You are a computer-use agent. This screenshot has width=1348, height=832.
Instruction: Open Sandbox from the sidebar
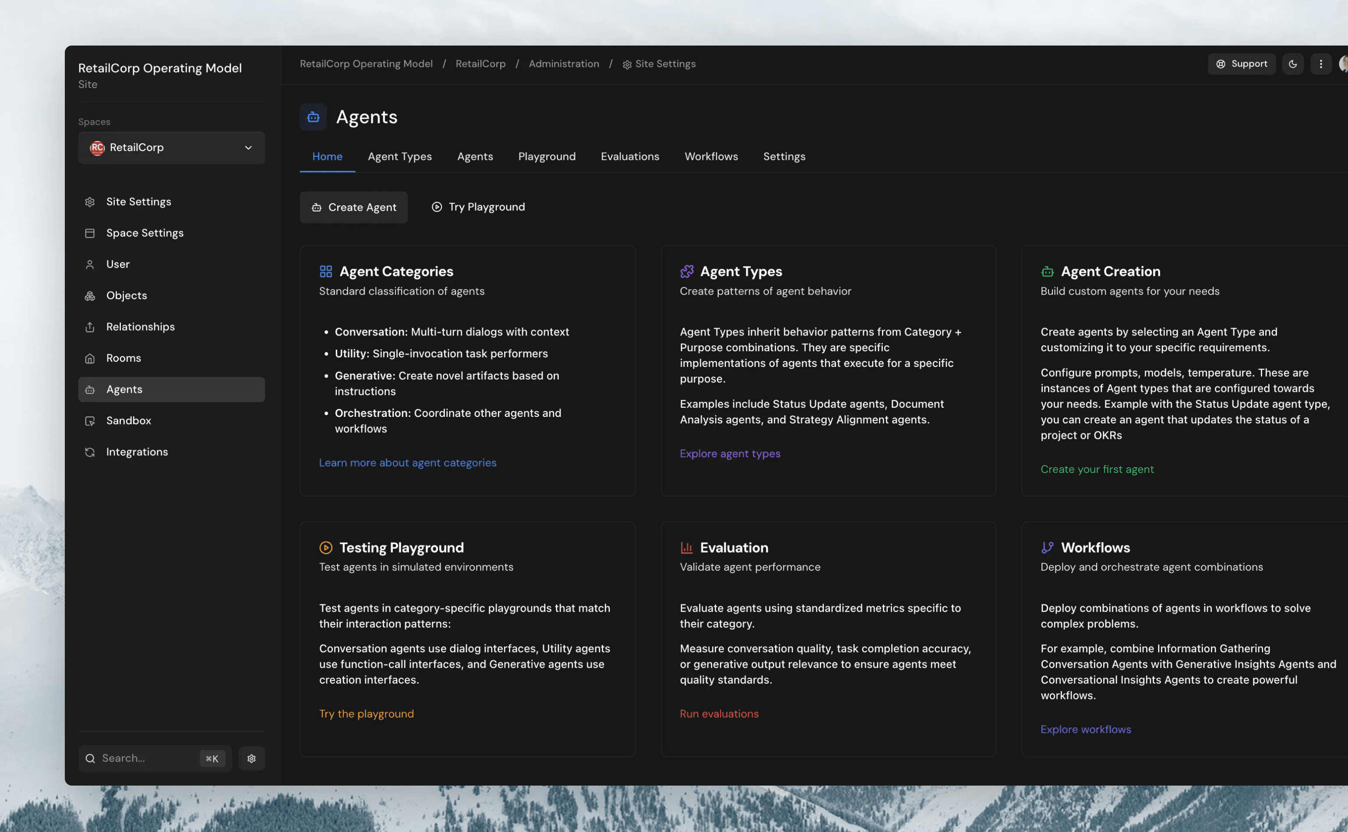[x=128, y=420]
